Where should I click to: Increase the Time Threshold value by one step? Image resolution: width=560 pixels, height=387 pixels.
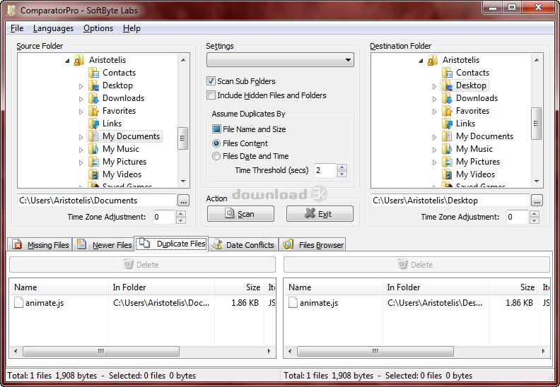[x=342, y=167]
